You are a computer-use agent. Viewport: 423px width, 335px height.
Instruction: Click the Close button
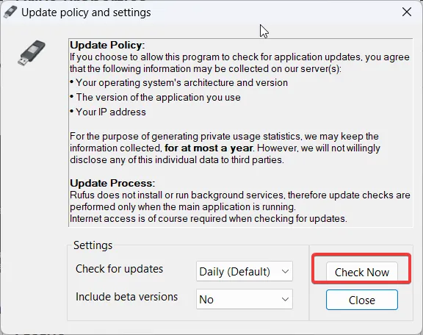[362, 300]
